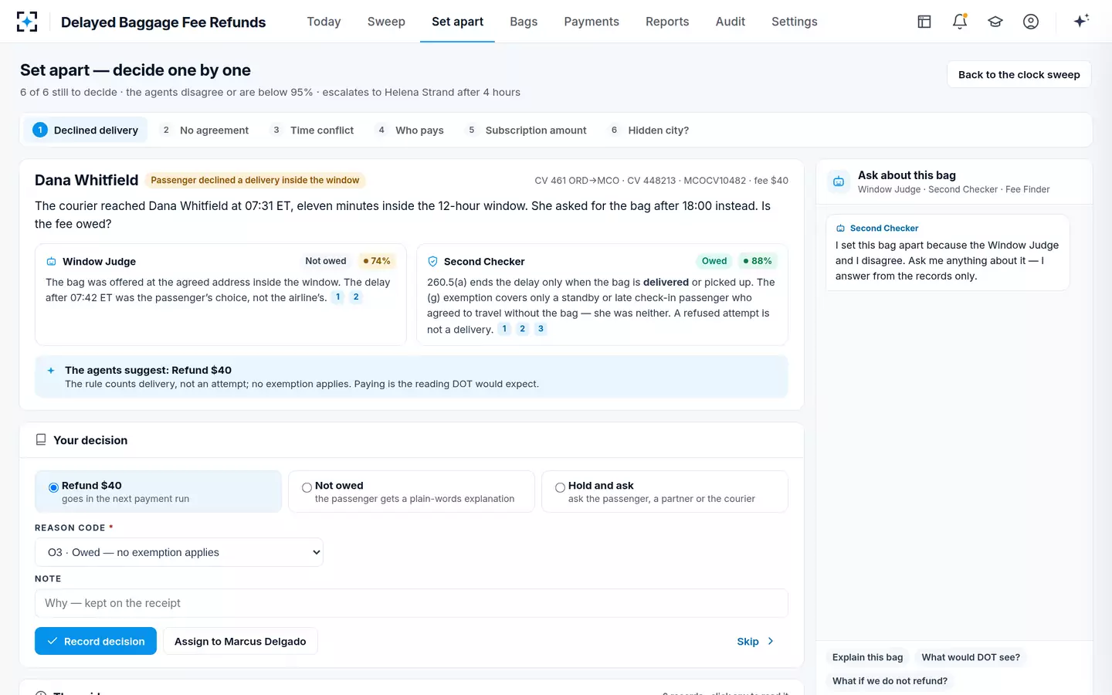Open the Payments tab

click(x=592, y=22)
